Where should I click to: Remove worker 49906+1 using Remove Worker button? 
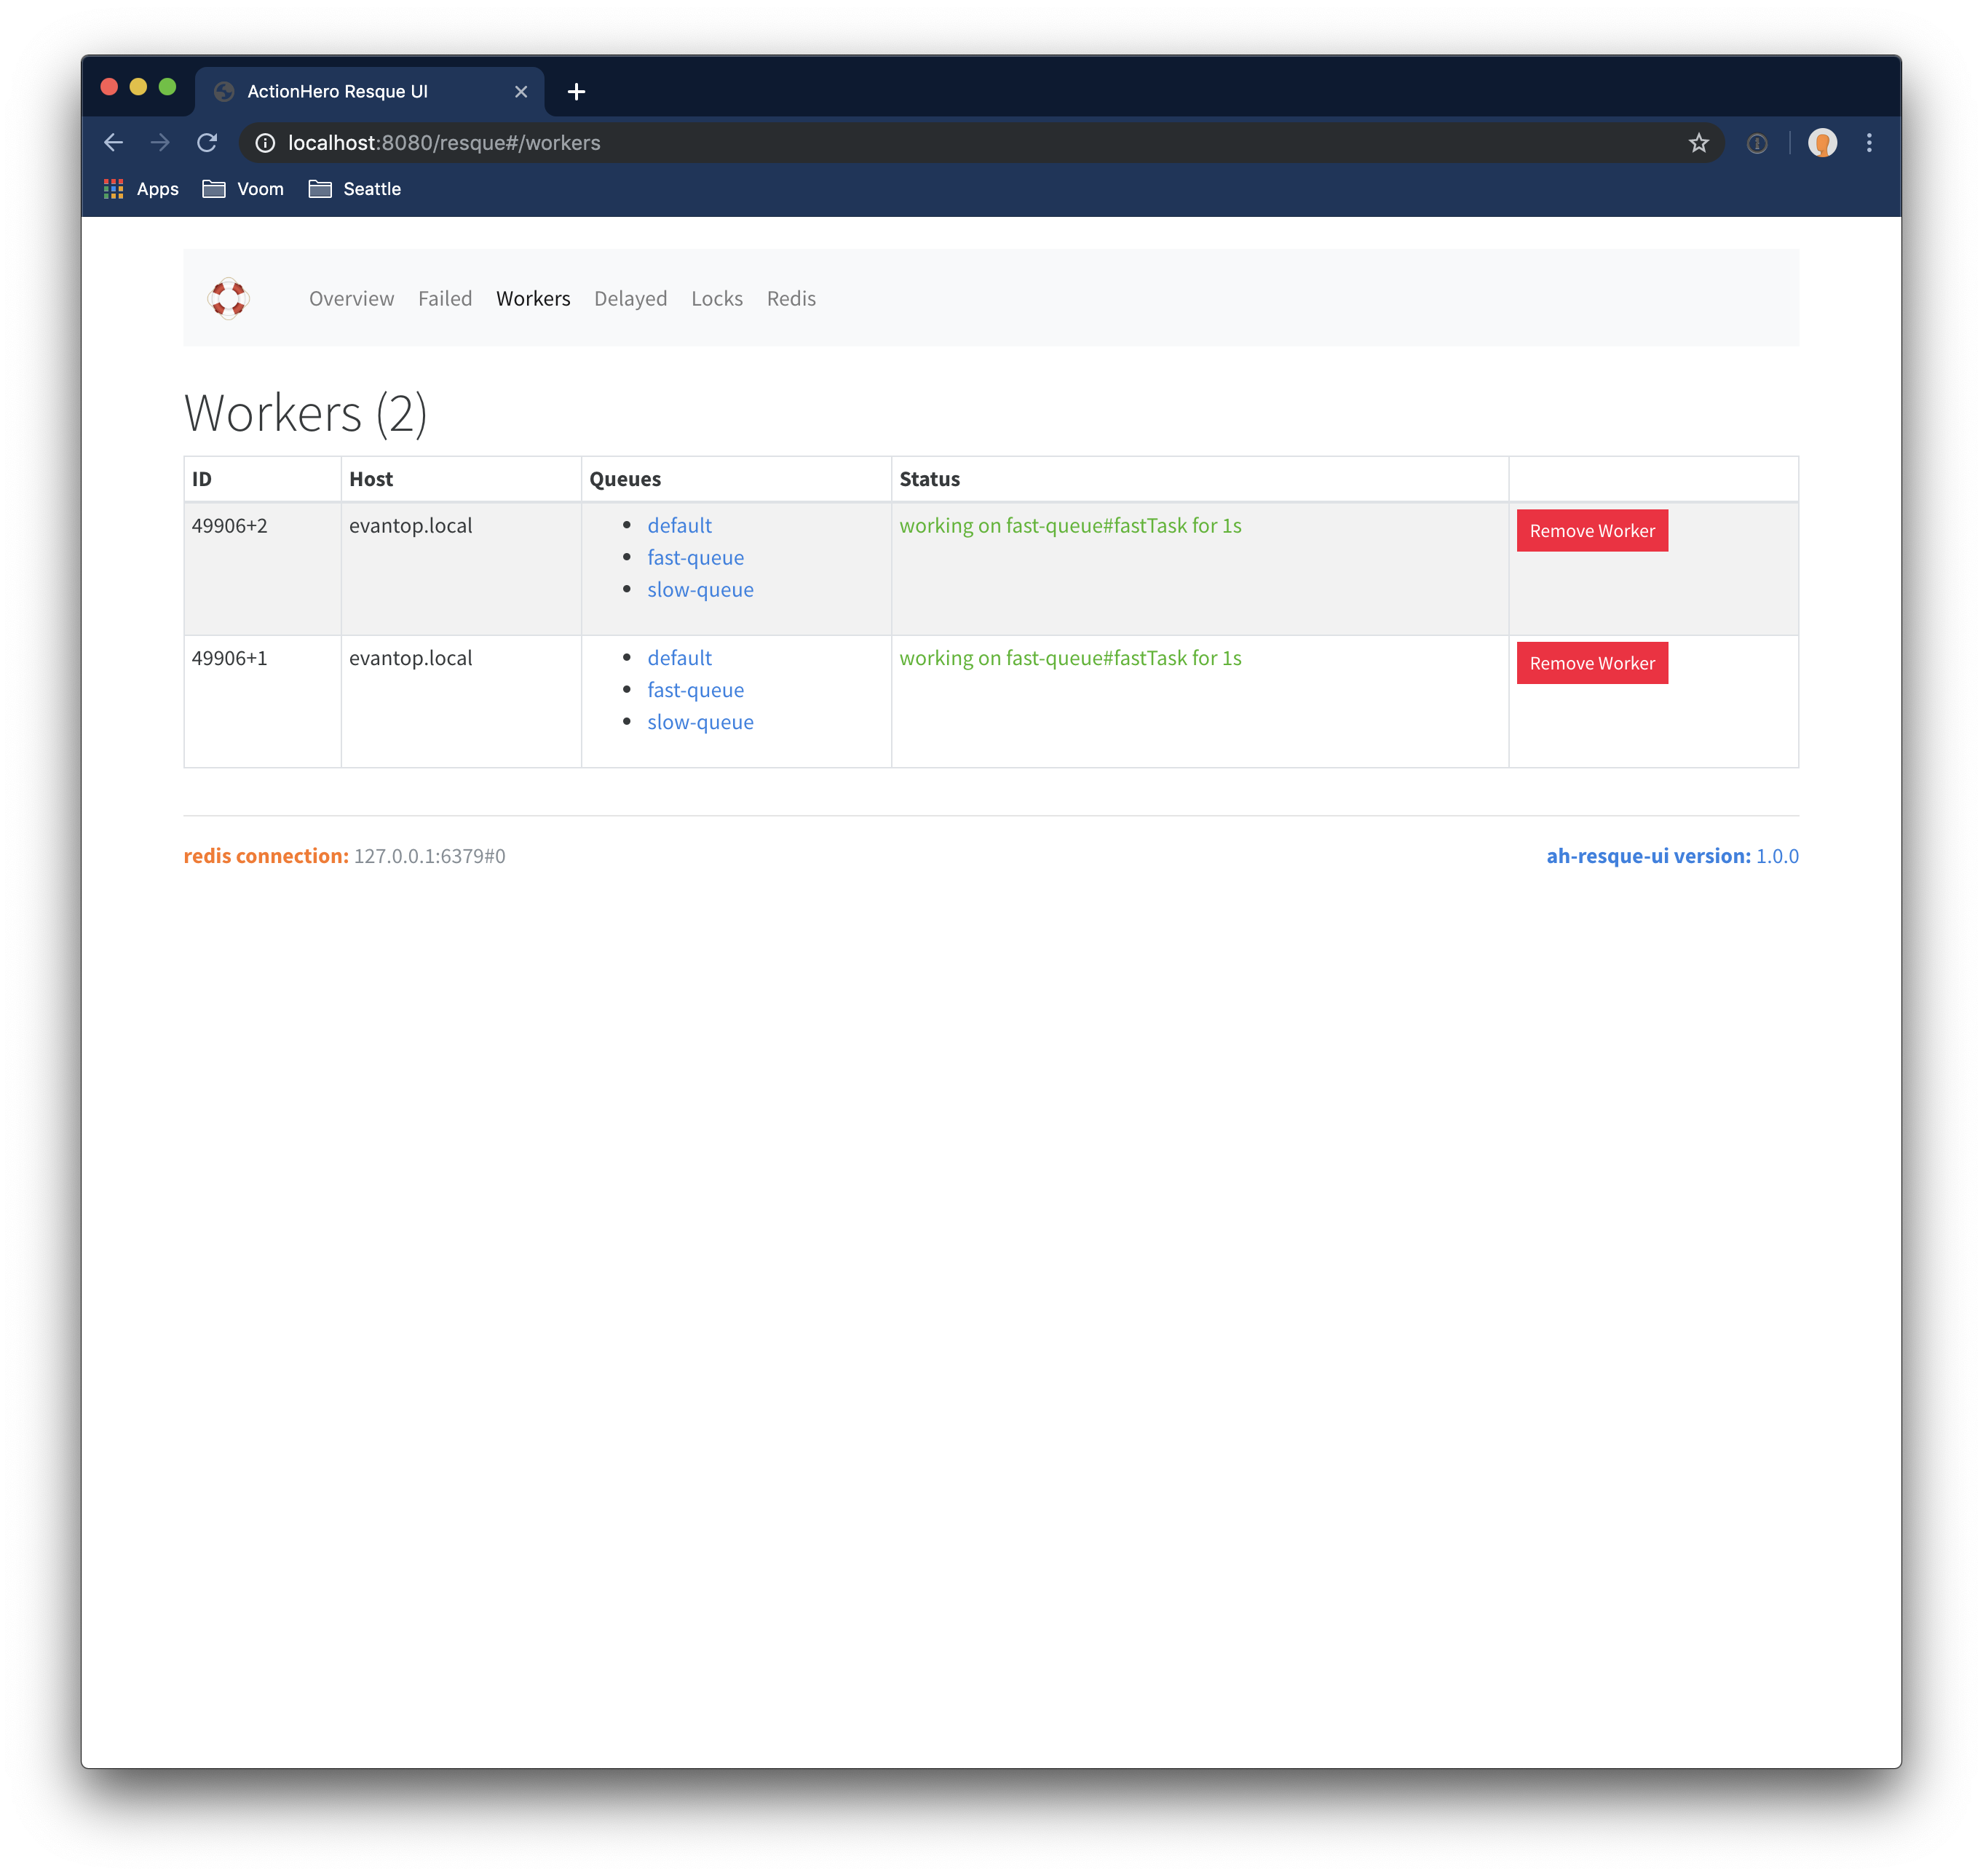pyautogui.click(x=1591, y=663)
